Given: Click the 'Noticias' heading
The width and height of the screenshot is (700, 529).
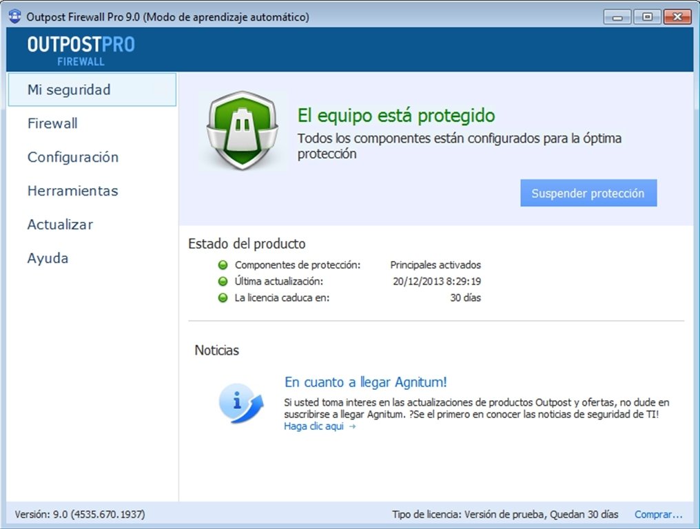Looking at the screenshot, I should pyautogui.click(x=217, y=351).
